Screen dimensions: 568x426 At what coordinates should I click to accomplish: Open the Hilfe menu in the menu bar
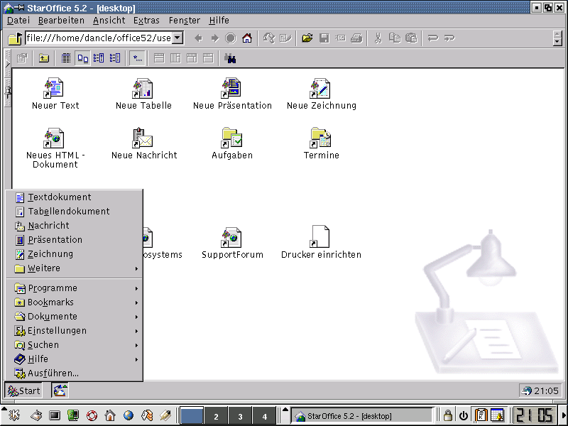click(219, 21)
